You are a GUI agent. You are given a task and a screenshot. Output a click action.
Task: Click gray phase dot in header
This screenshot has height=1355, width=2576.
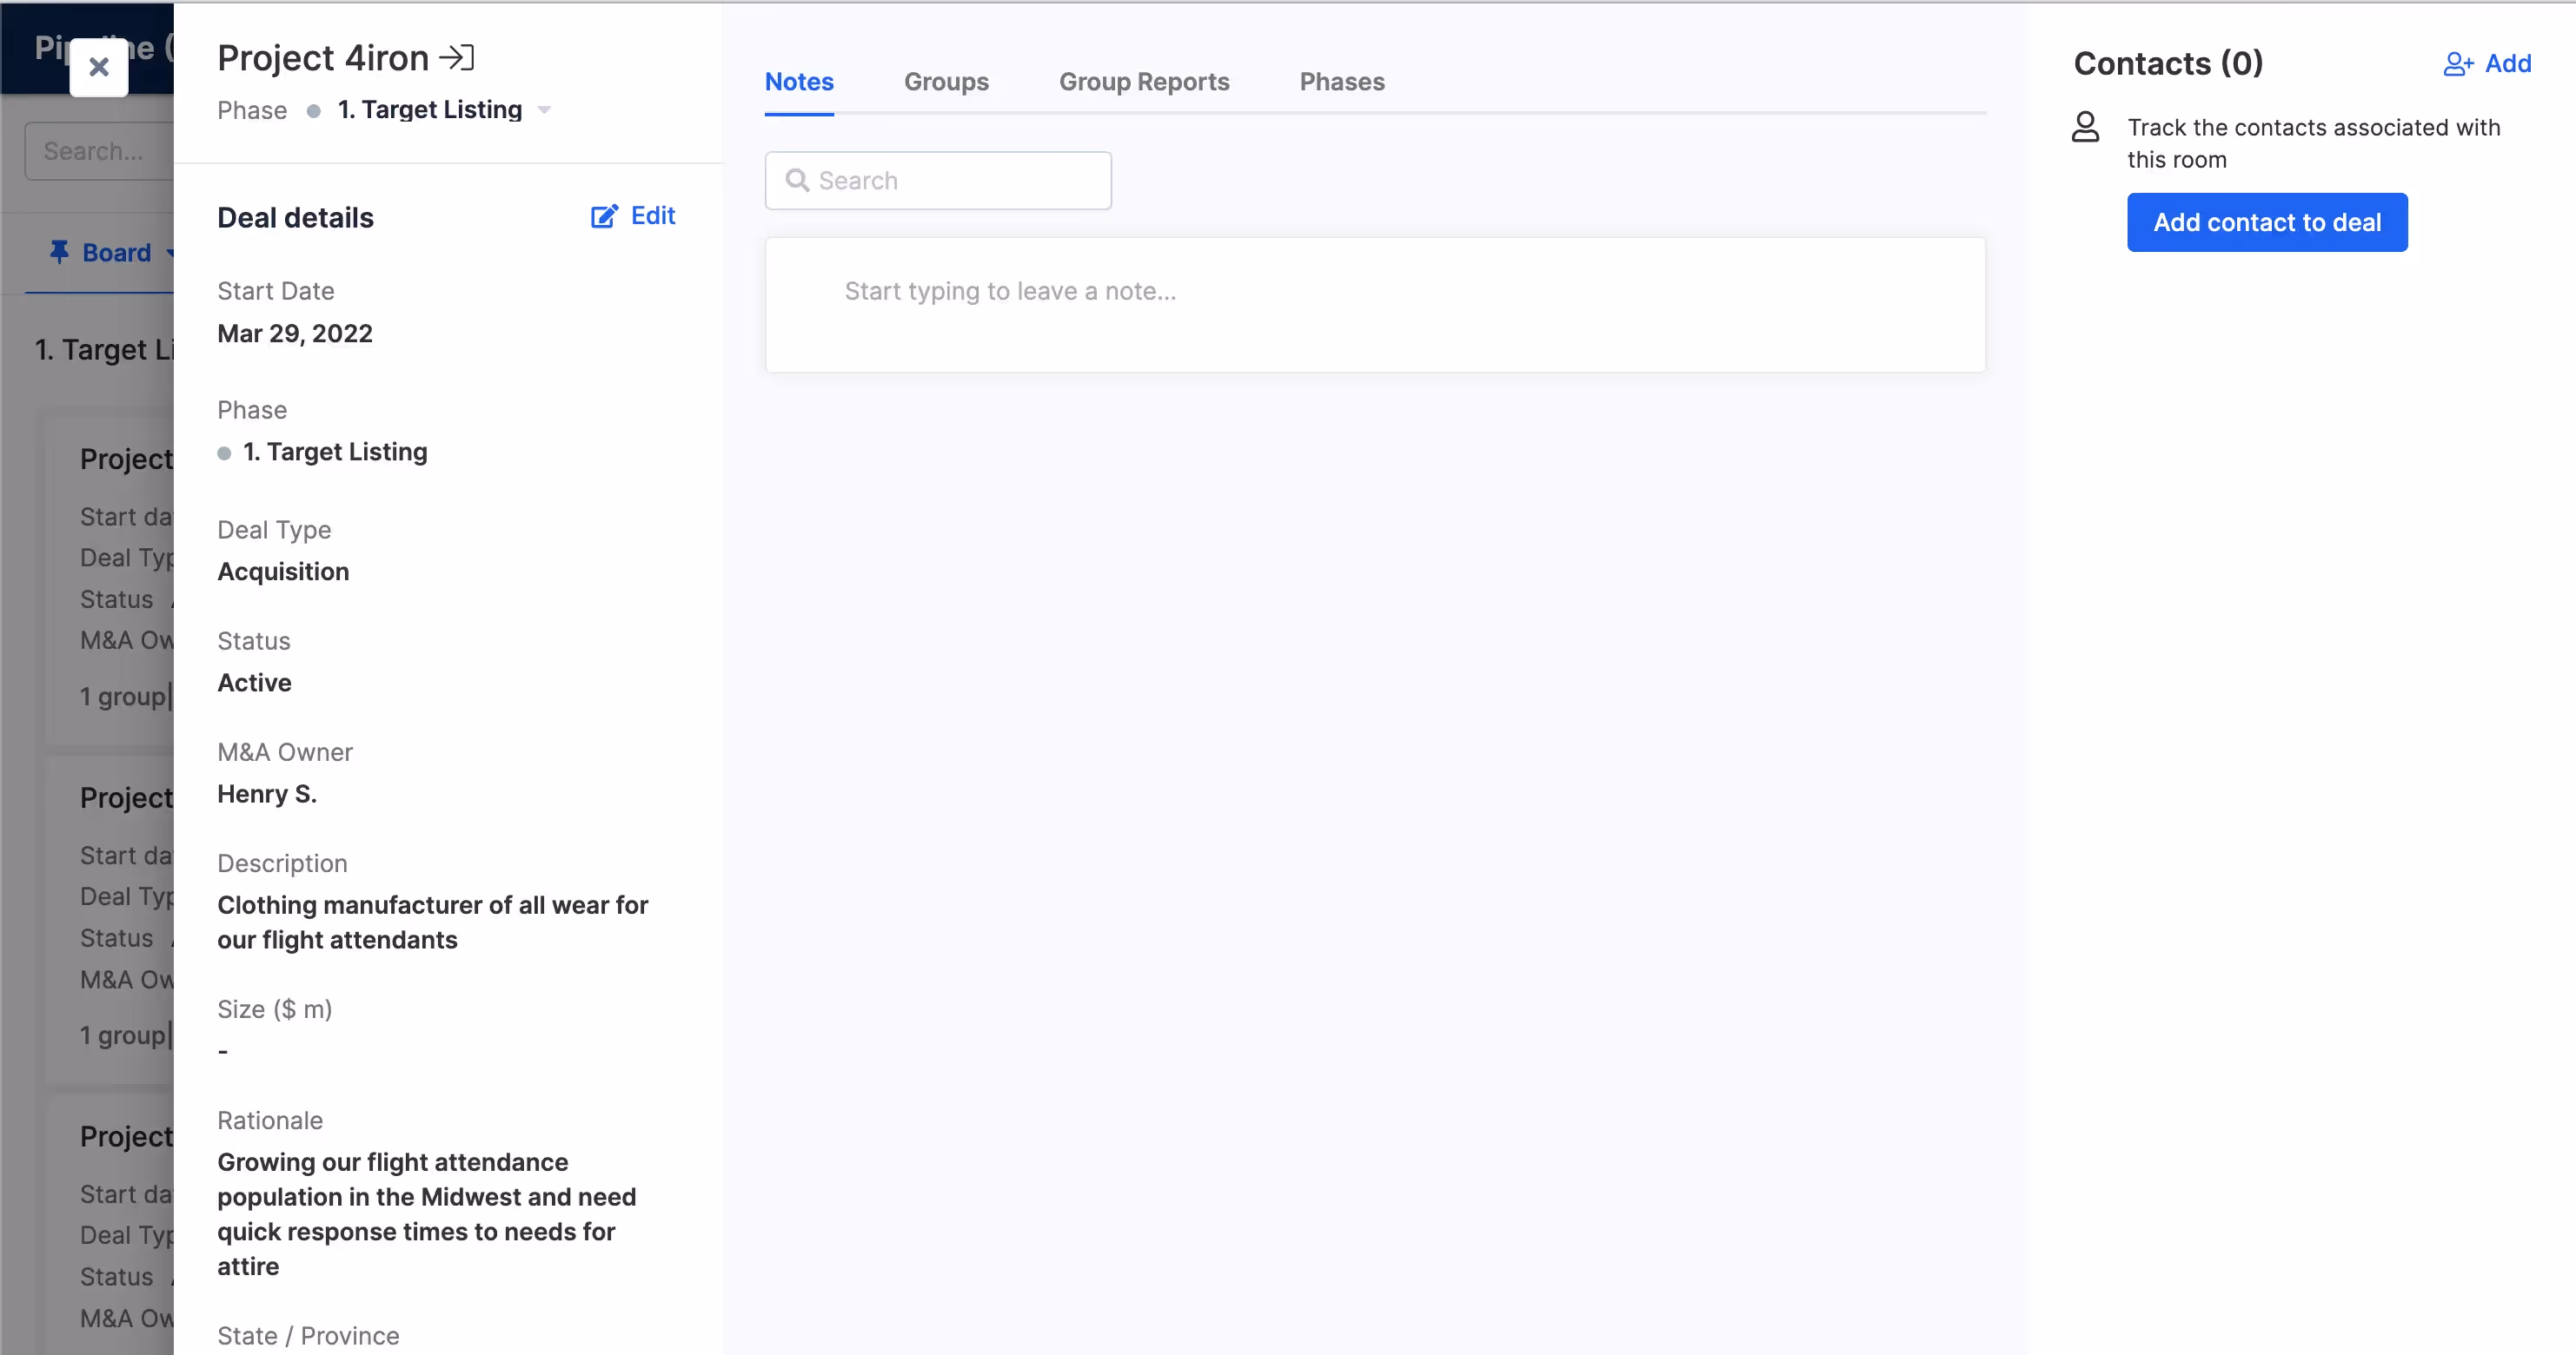313,111
